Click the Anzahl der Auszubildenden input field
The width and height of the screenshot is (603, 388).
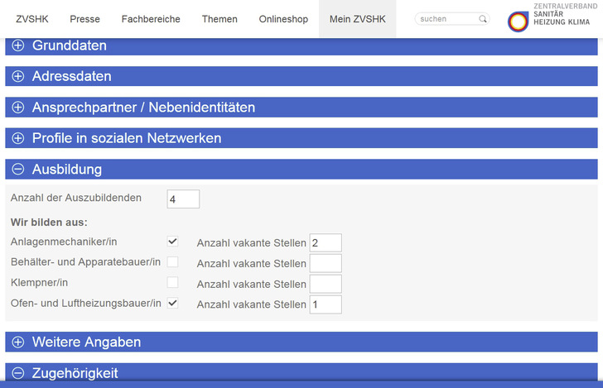(183, 199)
